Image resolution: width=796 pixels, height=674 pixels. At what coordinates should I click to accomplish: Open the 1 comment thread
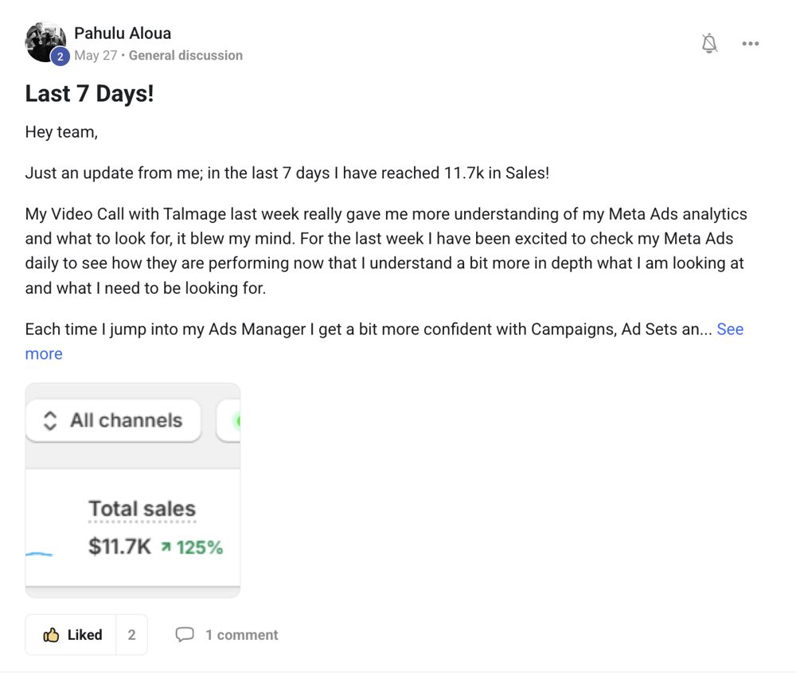227,635
